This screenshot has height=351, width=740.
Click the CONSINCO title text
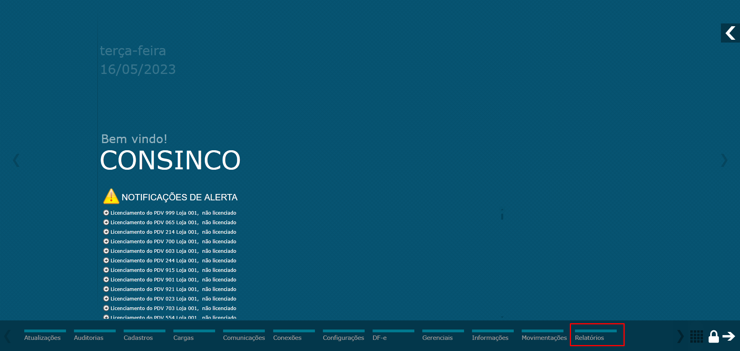tap(170, 160)
